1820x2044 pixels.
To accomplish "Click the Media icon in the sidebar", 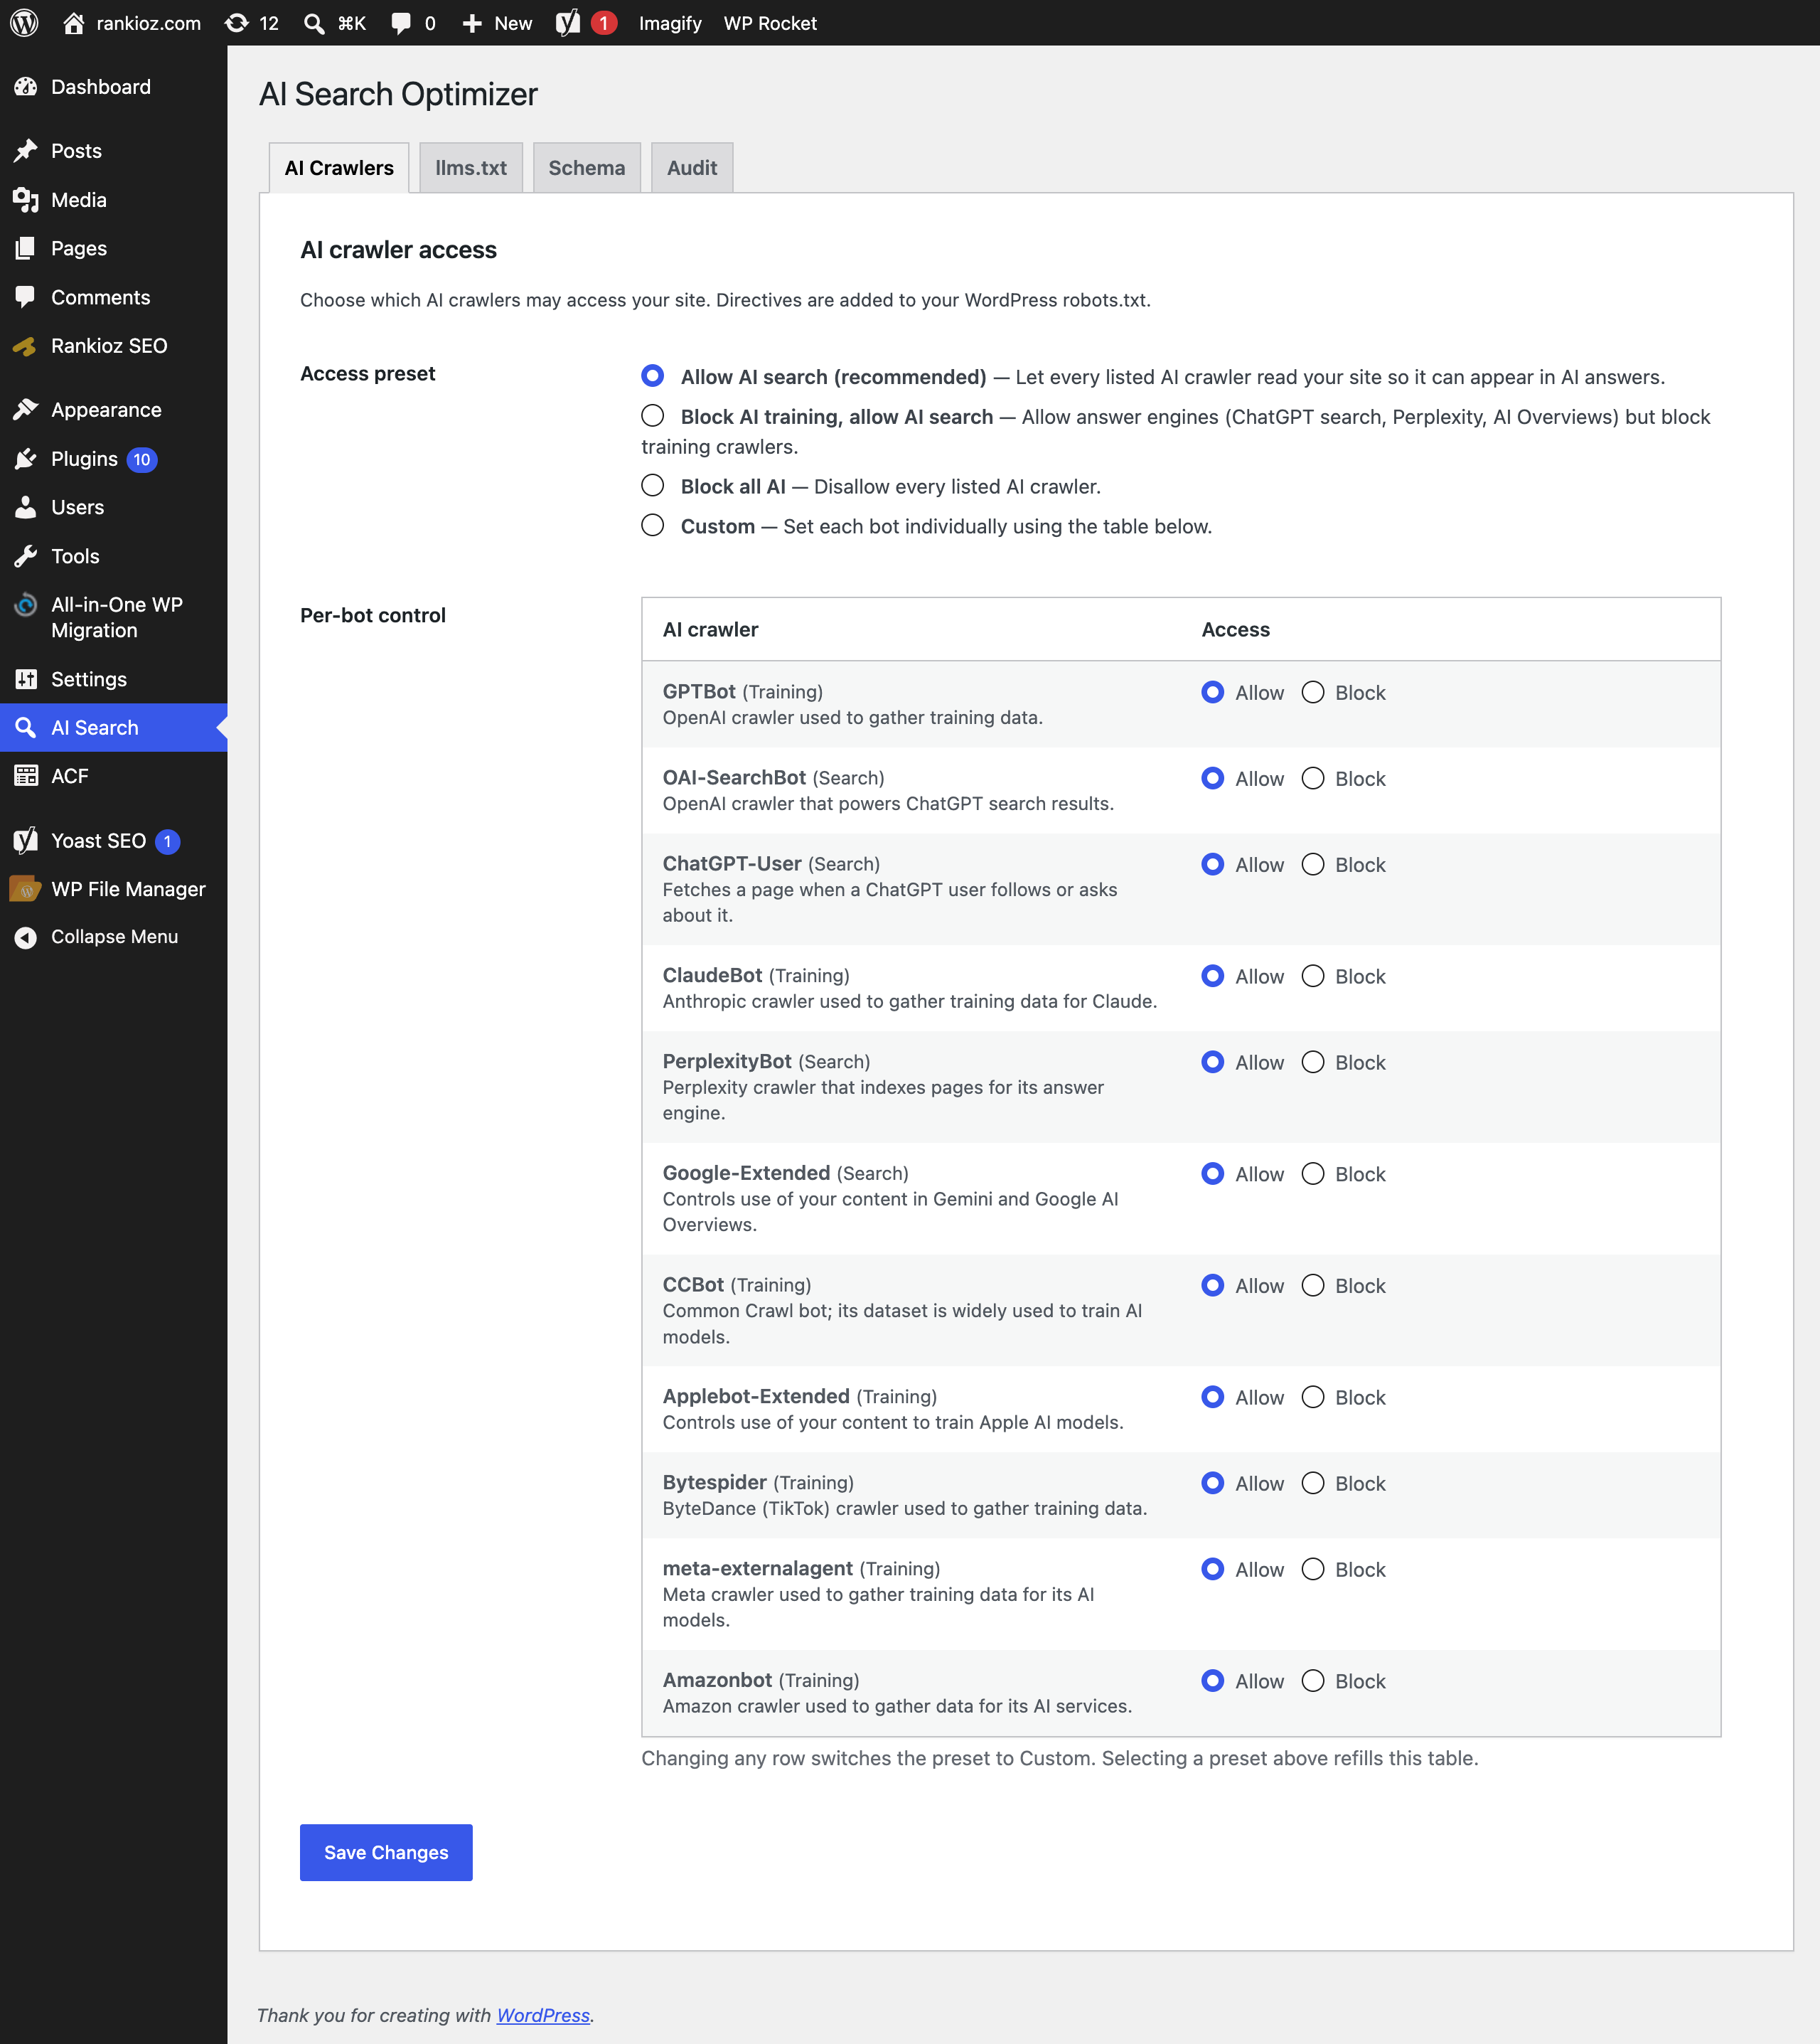I will point(26,200).
